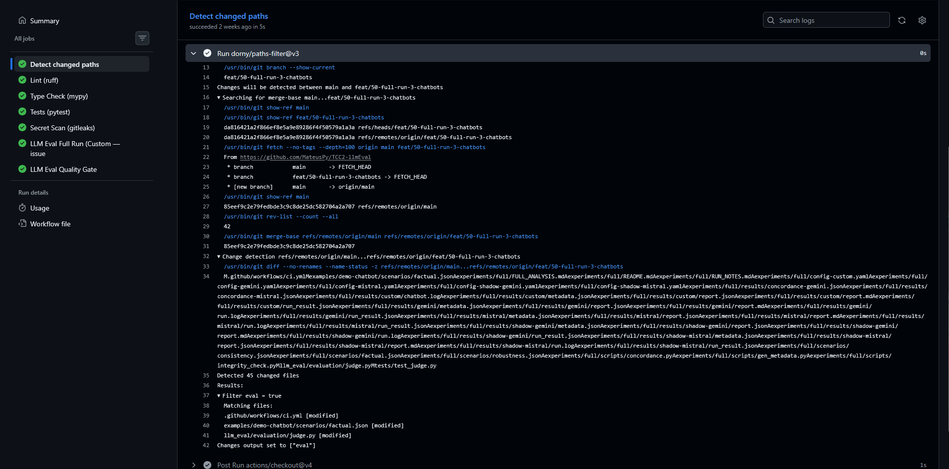
Task: Click the magnifier icon in Search logs
Action: tap(771, 20)
